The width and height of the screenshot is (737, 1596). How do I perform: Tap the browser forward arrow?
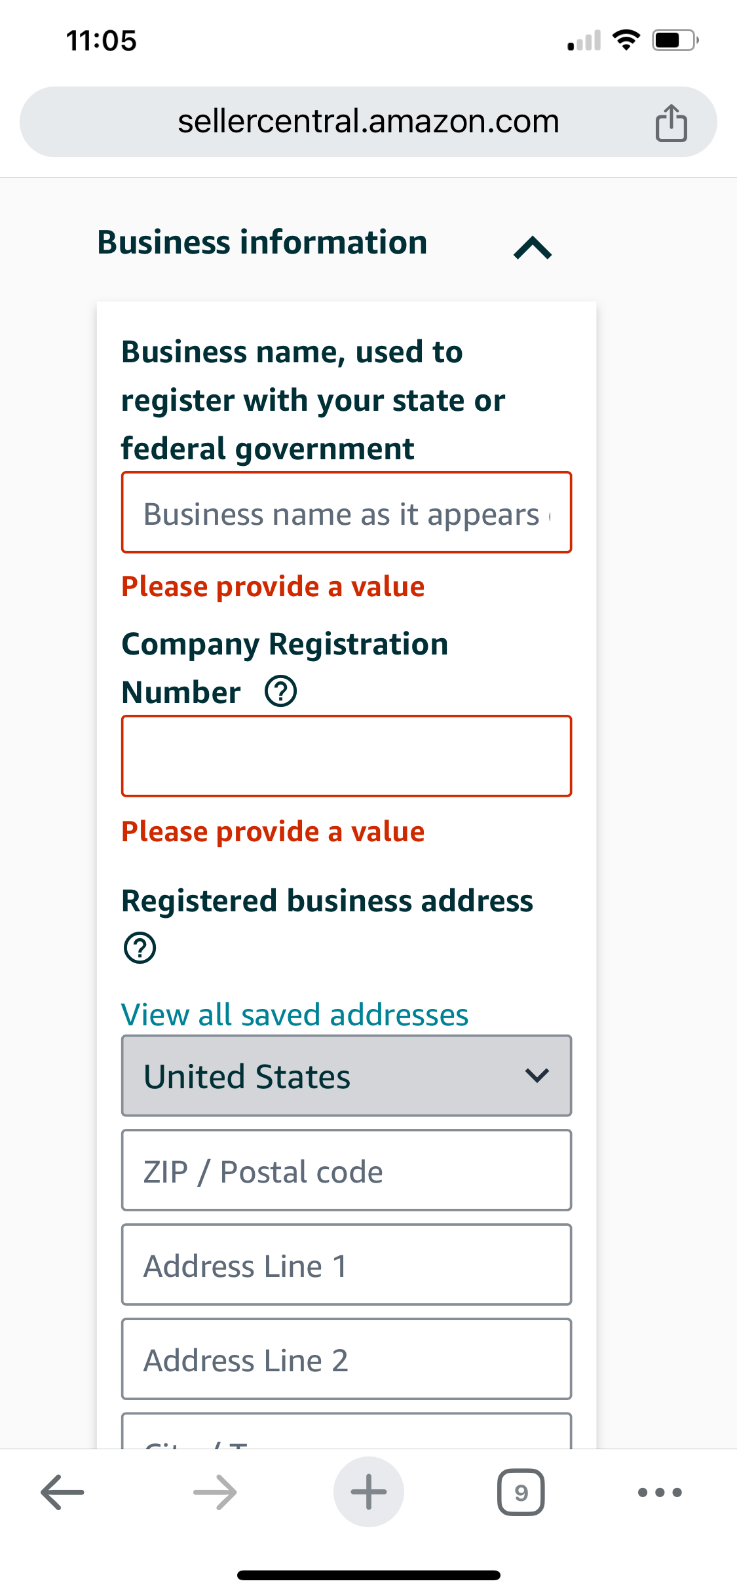pos(216,1492)
